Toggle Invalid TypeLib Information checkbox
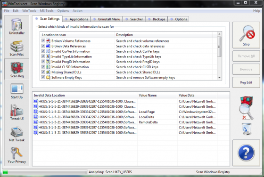The width and height of the screenshot is (264, 177). pos(43,56)
